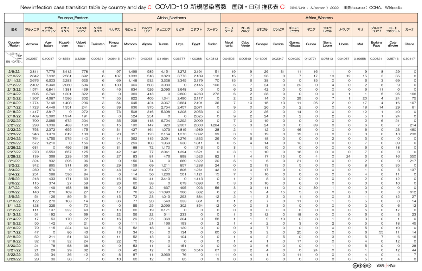The image size is (422, 271).
Task: Select the Africa_Western region header
Action: coord(319,17)
